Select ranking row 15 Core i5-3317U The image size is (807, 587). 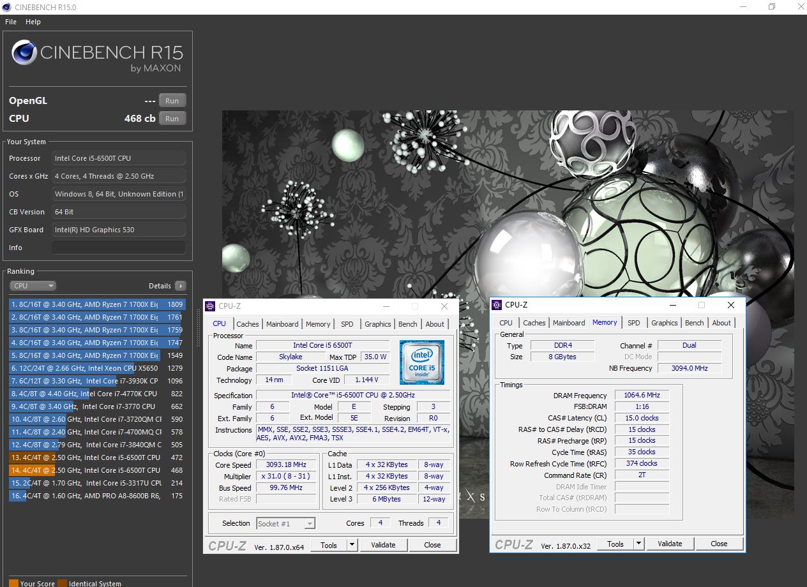coord(97,483)
